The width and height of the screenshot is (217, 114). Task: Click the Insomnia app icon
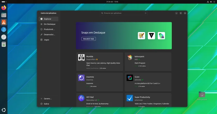(x=81, y=78)
